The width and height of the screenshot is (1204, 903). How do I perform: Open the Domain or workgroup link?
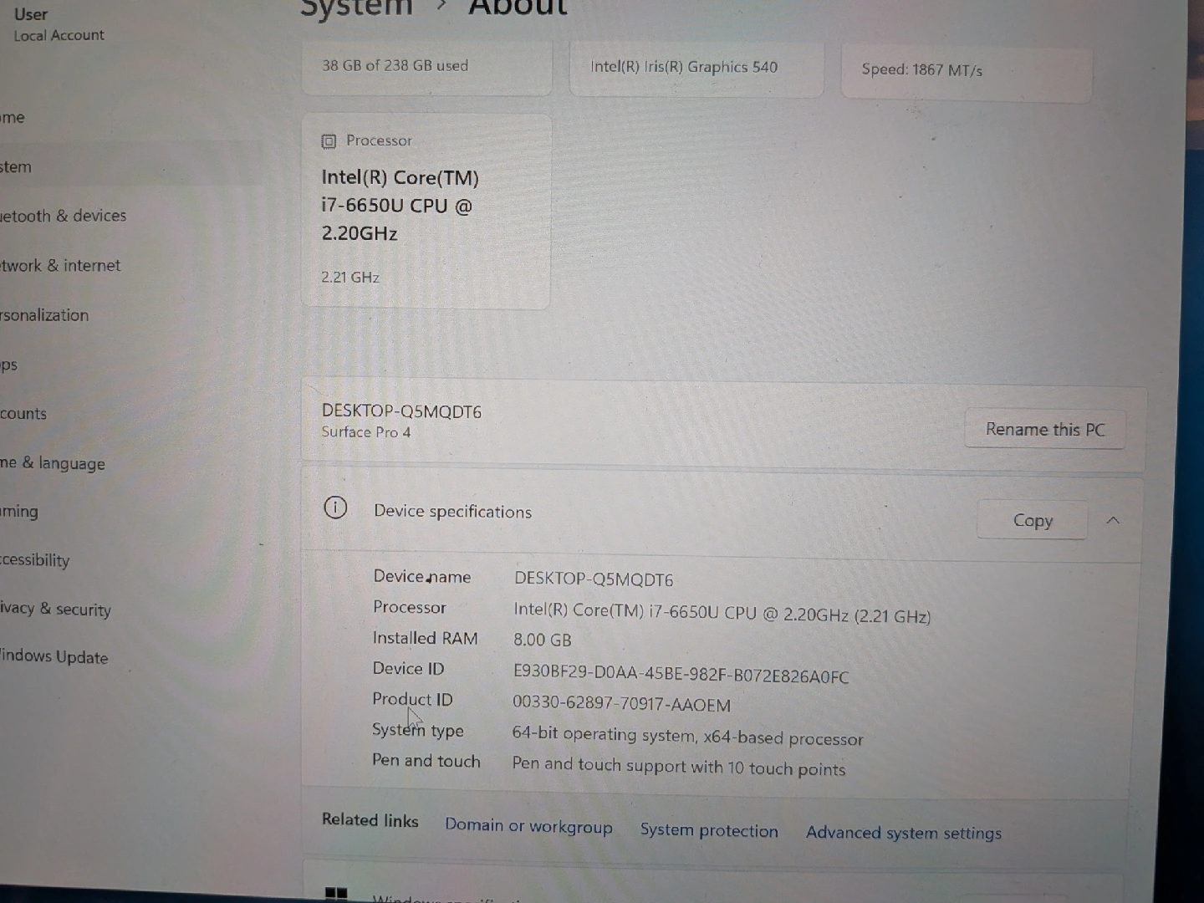click(528, 826)
